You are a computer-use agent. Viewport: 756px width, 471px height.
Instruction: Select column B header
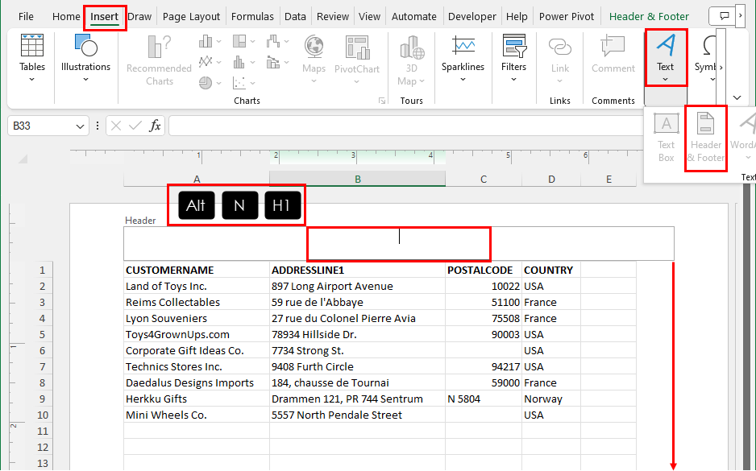click(357, 180)
